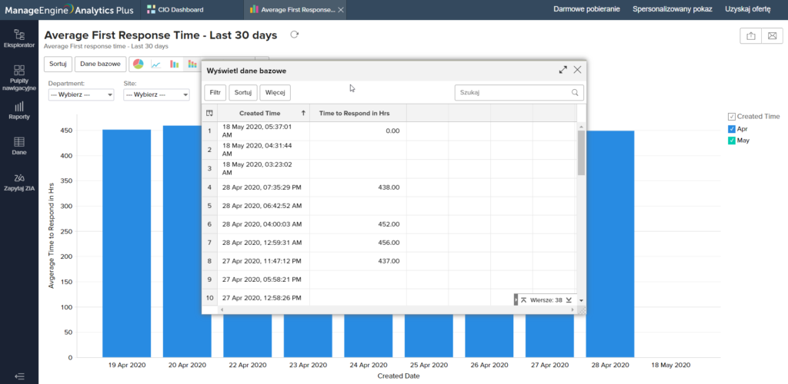Click the Zapytaj ZIA assistant icon
The width and height of the screenshot is (788, 384).
pos(19,181)
